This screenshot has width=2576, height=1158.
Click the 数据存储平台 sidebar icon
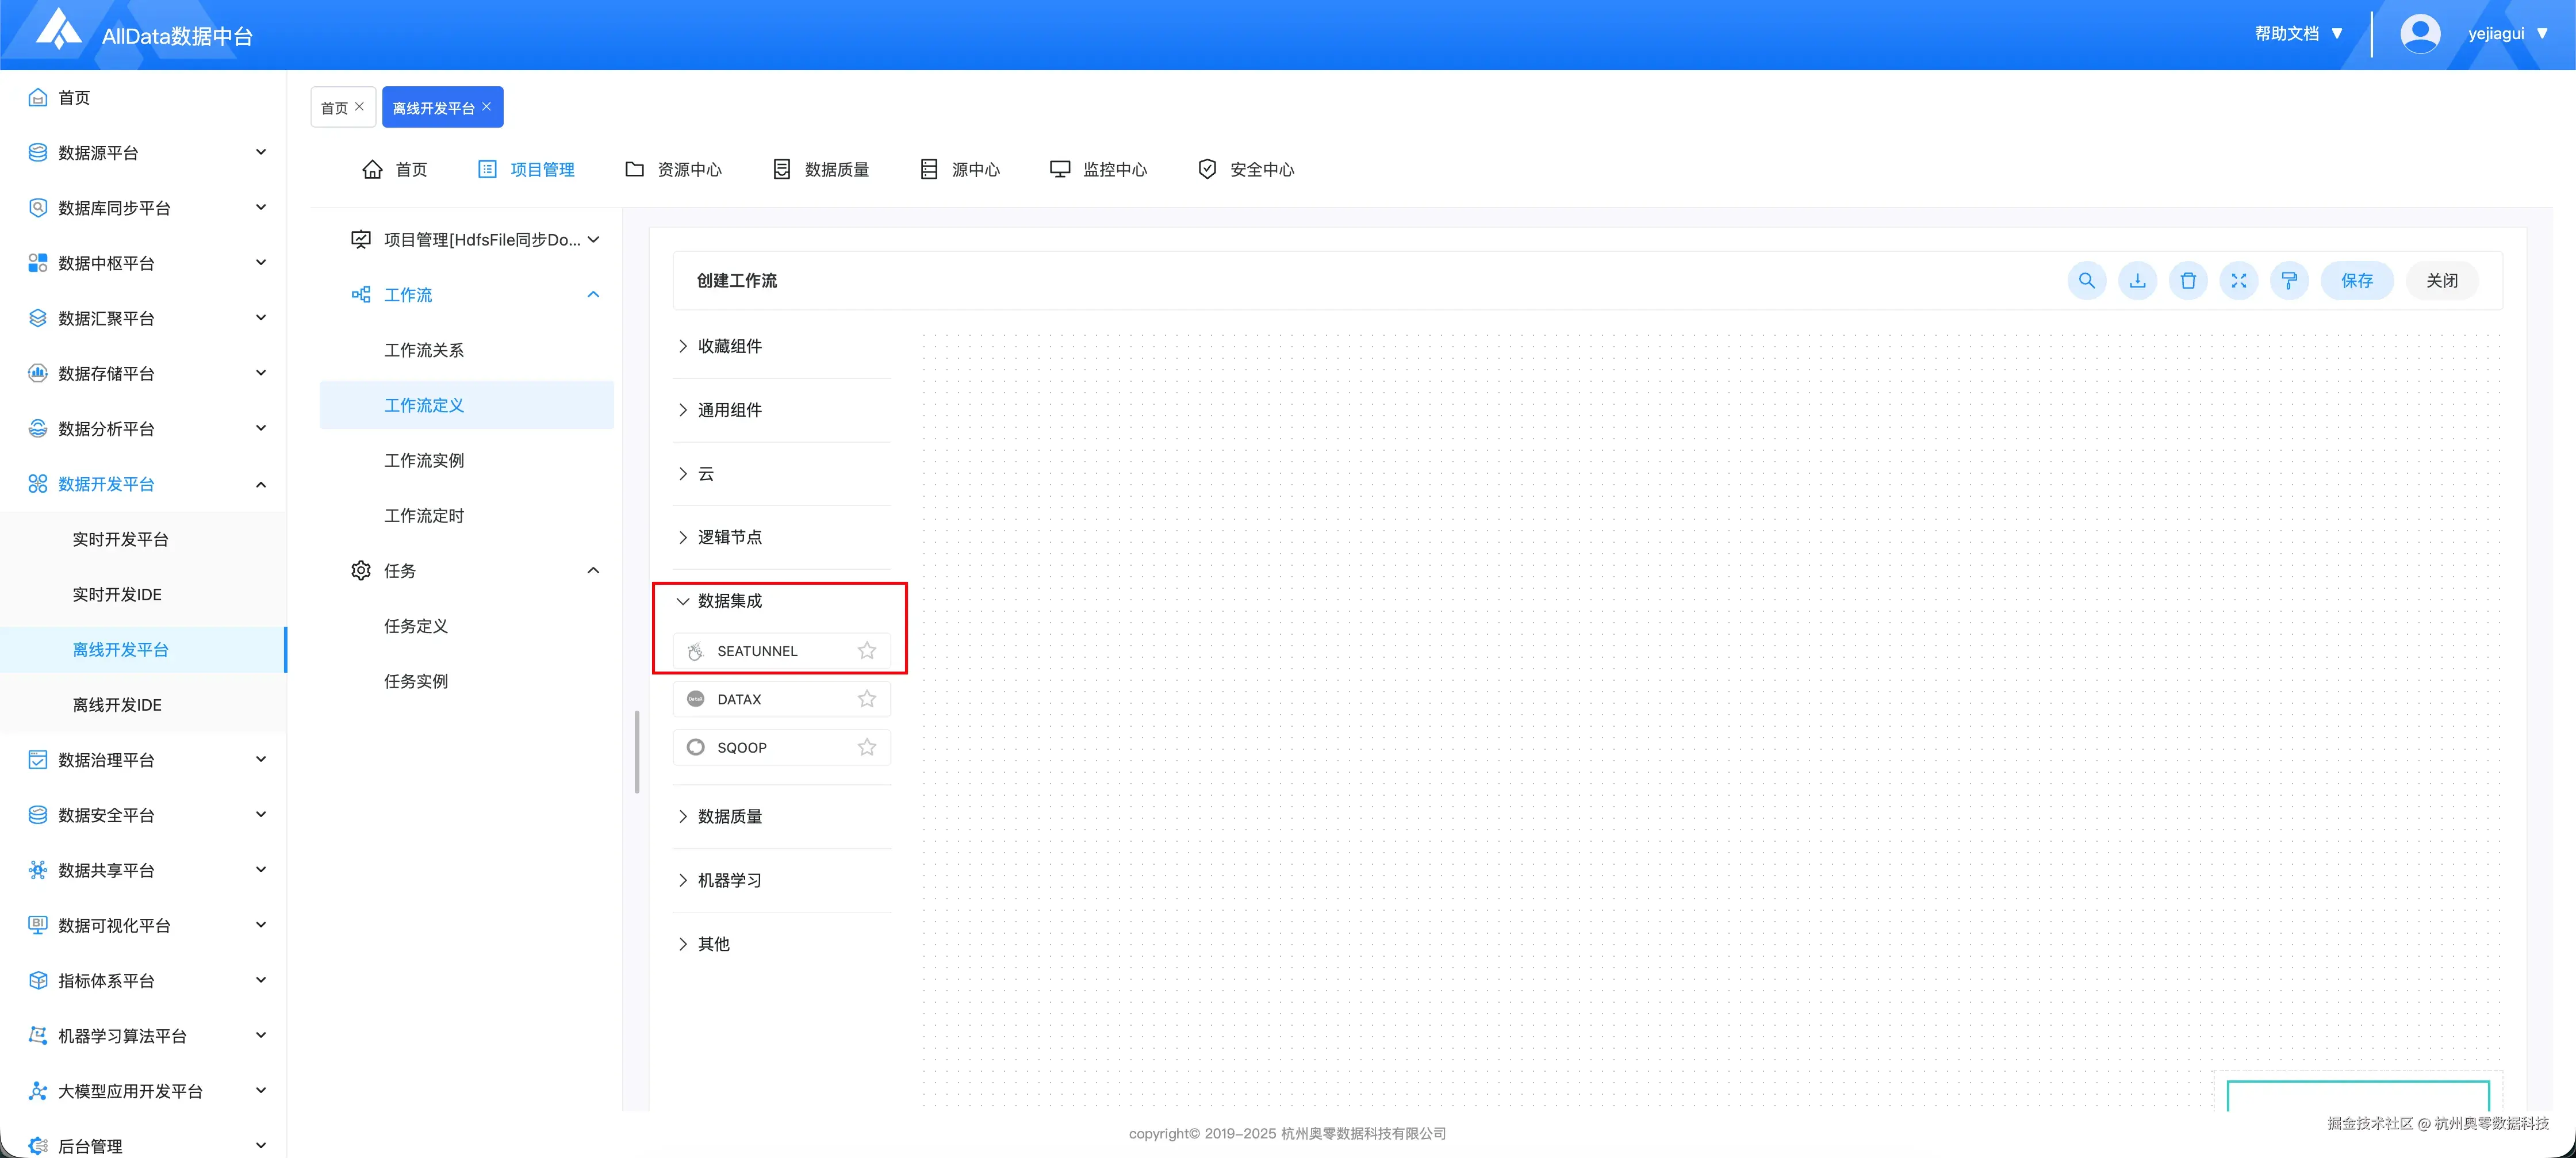pos(38,373)
